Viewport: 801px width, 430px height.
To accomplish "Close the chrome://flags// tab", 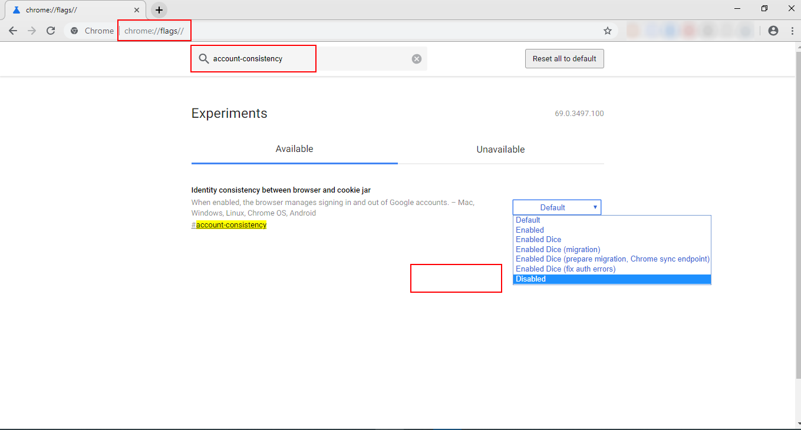I will [x=137, y=10].
